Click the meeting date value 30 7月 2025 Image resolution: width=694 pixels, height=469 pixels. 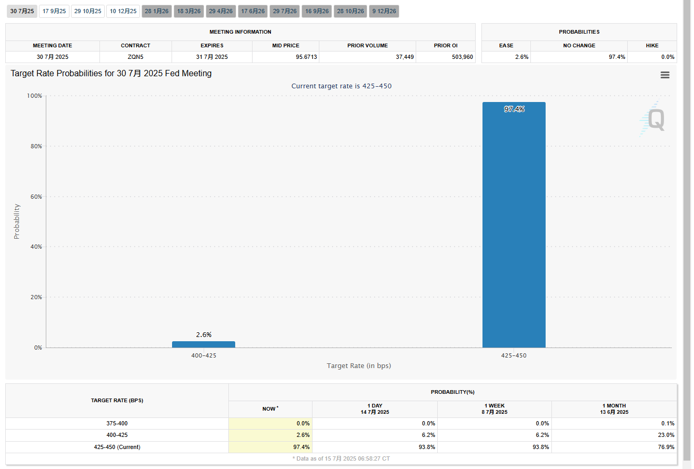pyautogui.click(x=53, y=57)
